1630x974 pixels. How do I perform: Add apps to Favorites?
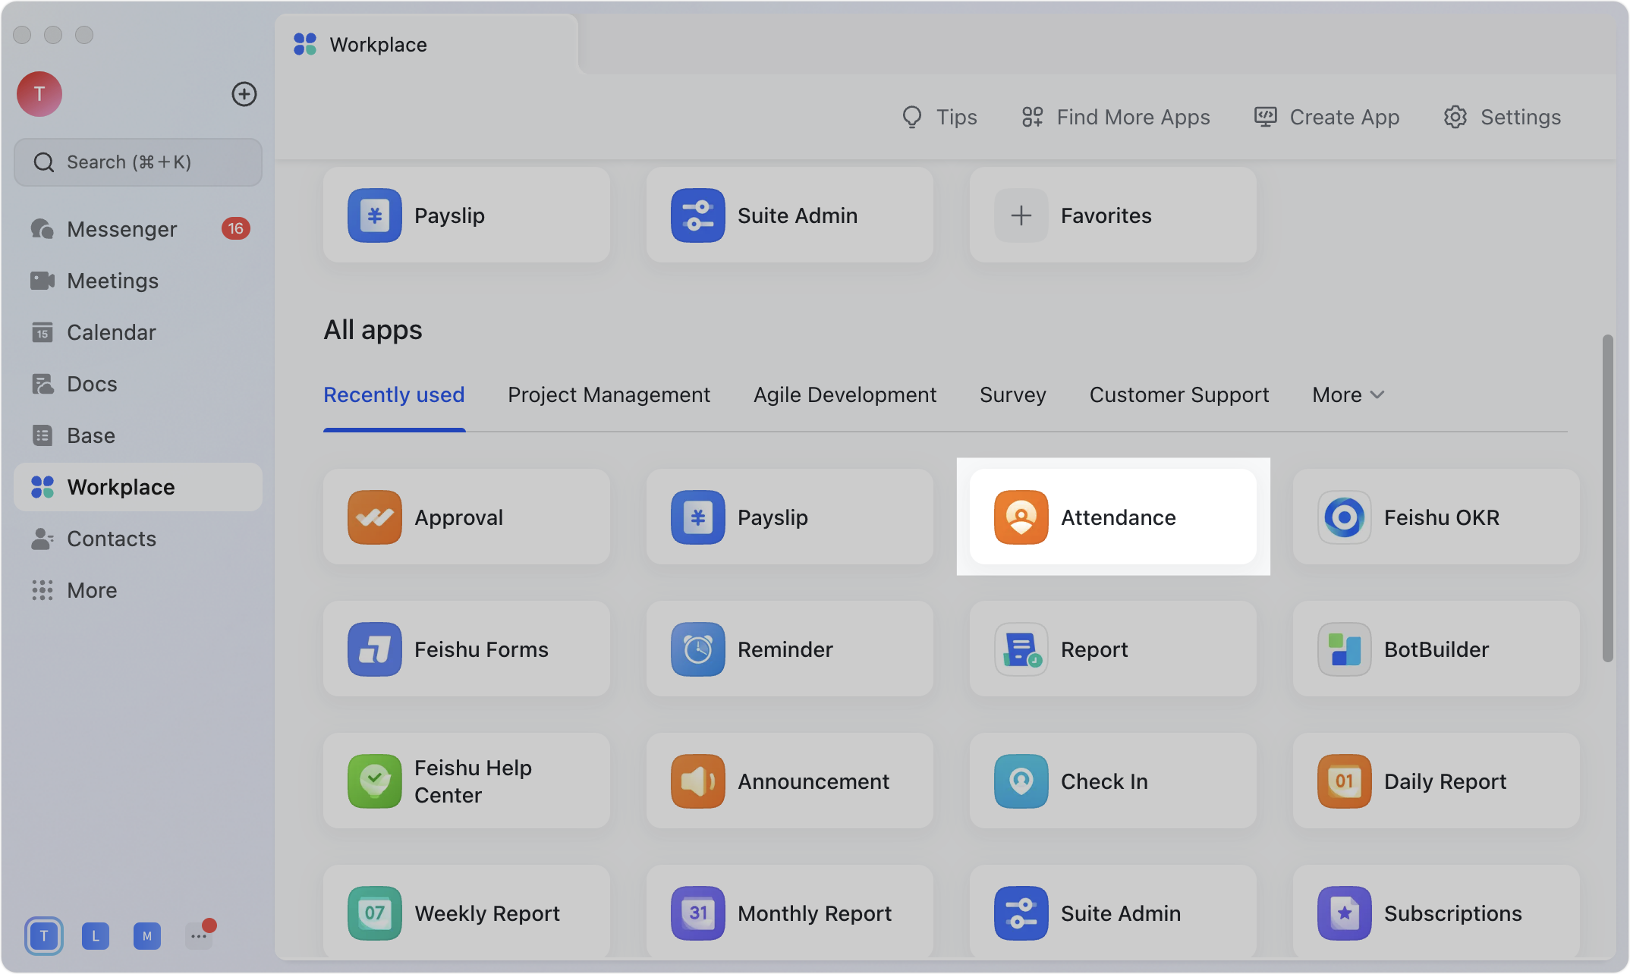coord(1111,215)
